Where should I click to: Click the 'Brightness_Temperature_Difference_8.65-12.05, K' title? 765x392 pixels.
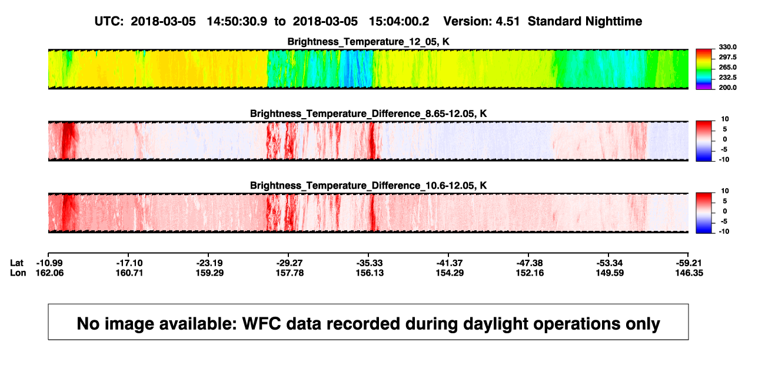tap(368, 113)
